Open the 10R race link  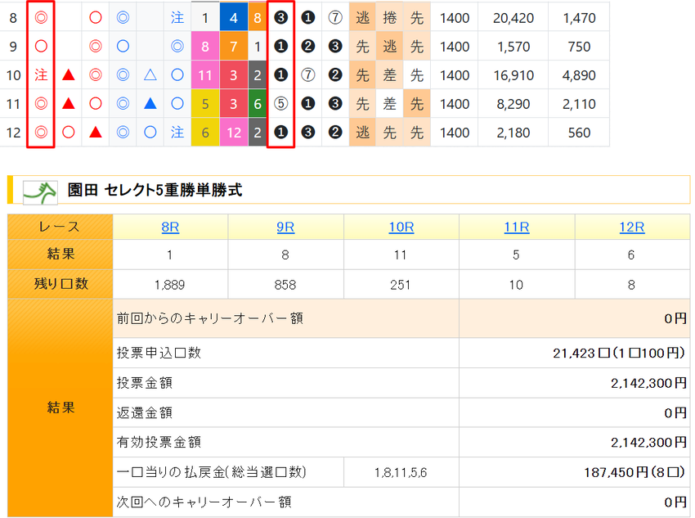pos(401,227)
